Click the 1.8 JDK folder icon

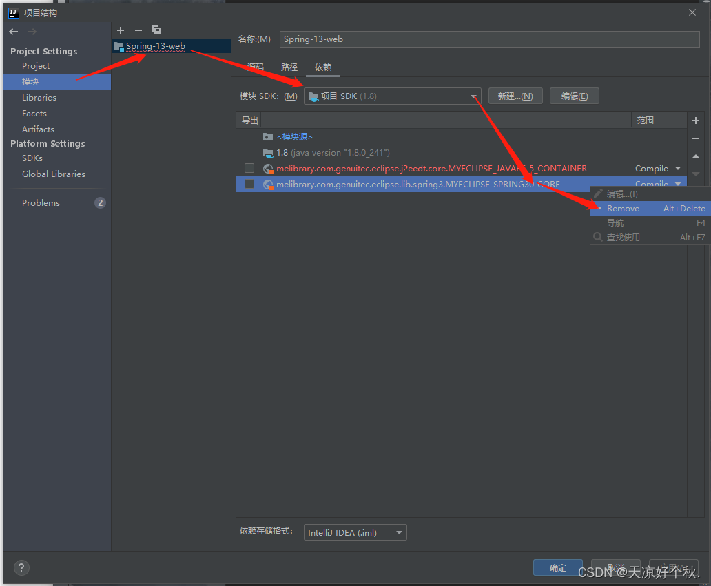[x=268, y=153]
